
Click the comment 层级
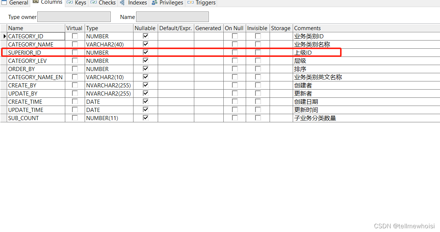click(x=300, y=61)
